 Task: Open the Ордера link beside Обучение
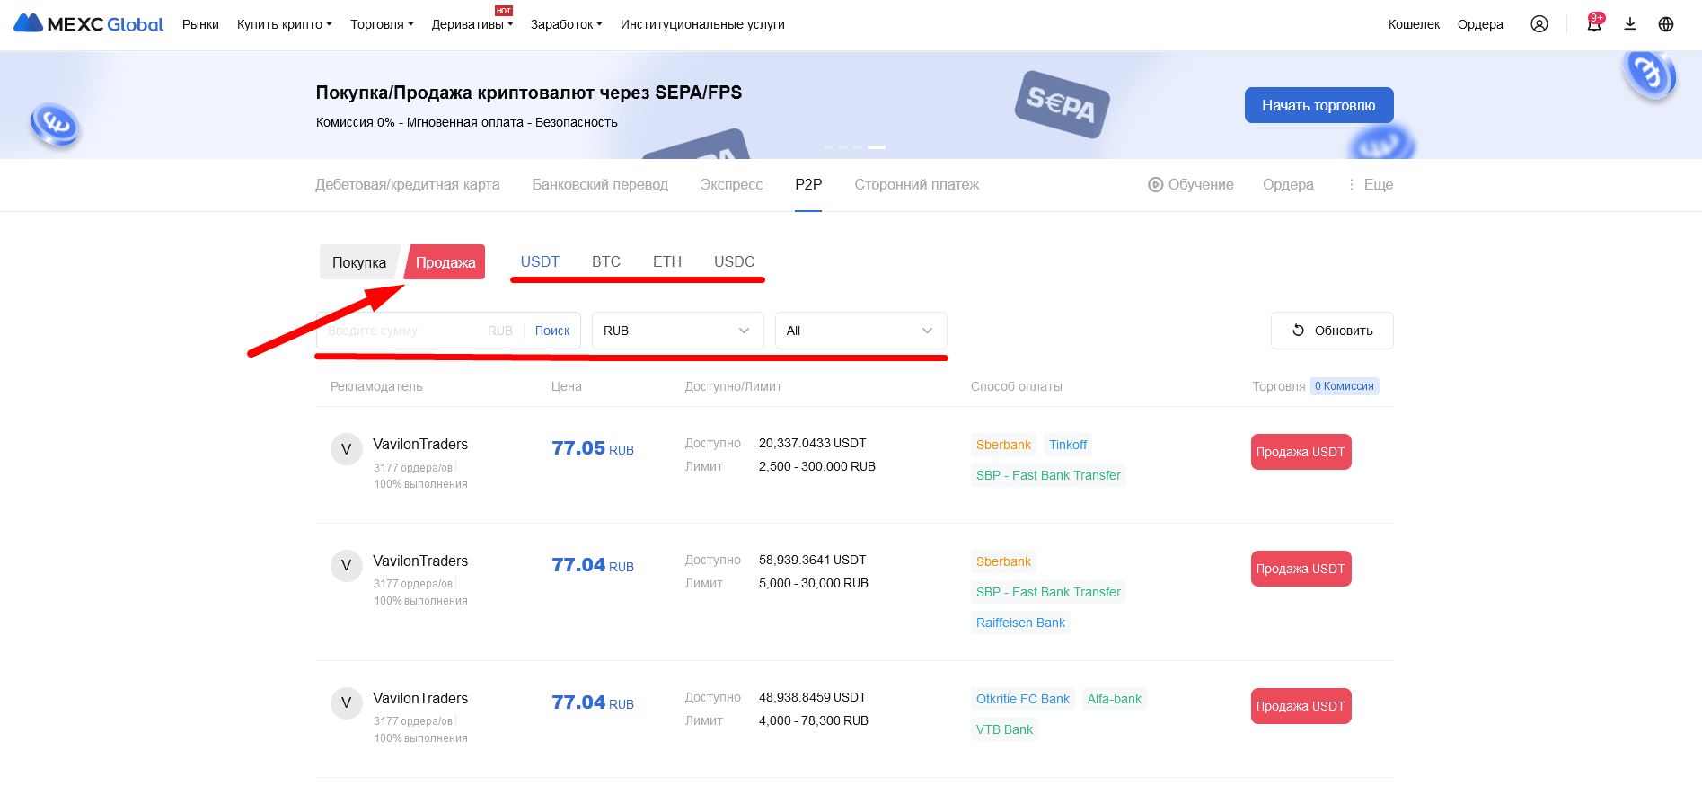coord(1288,184)
